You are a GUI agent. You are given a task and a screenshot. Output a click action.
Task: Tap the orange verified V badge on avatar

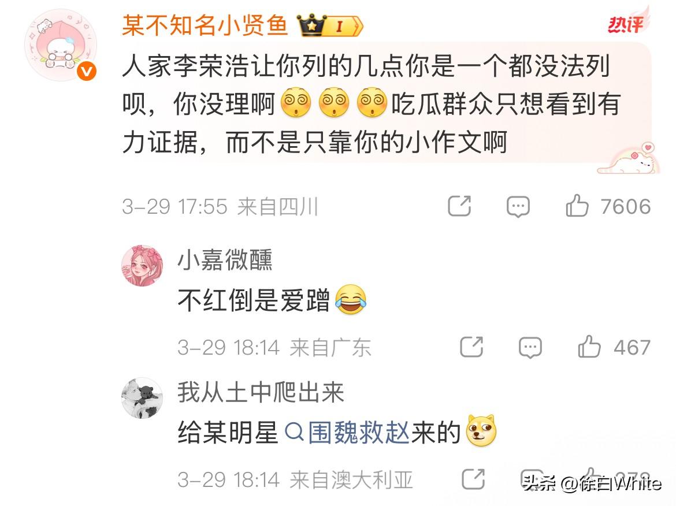click(87, 72)
